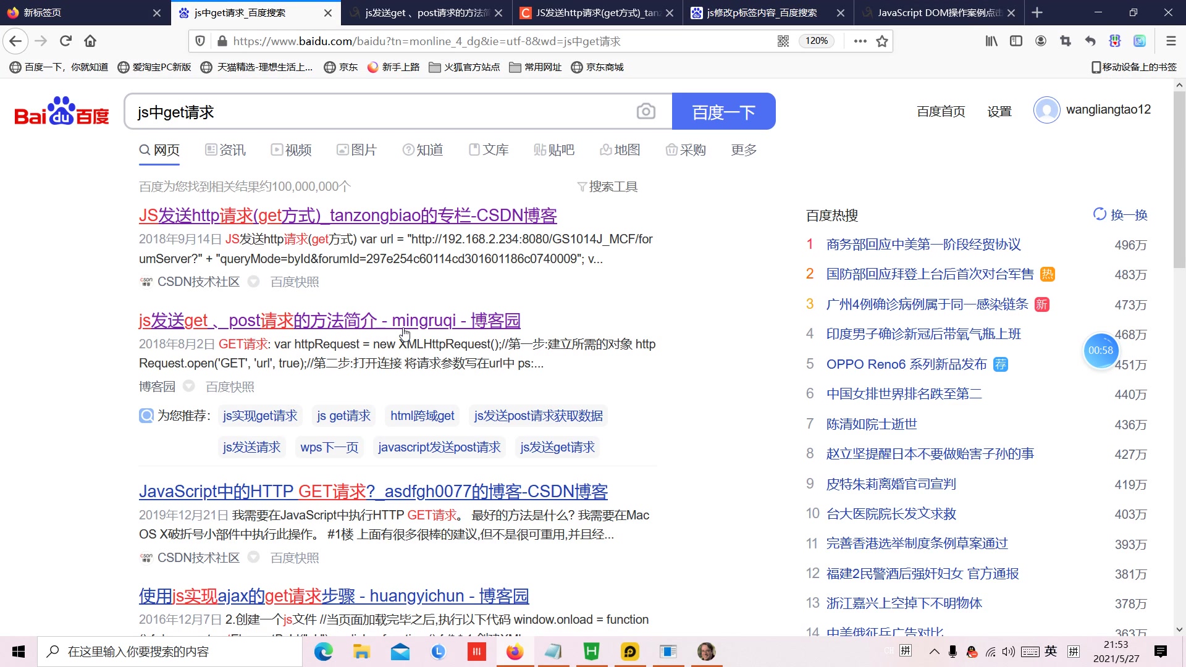Switch to 图片 search tab
Viewport: 1186px width, 667px height.
tap(356, 150)
